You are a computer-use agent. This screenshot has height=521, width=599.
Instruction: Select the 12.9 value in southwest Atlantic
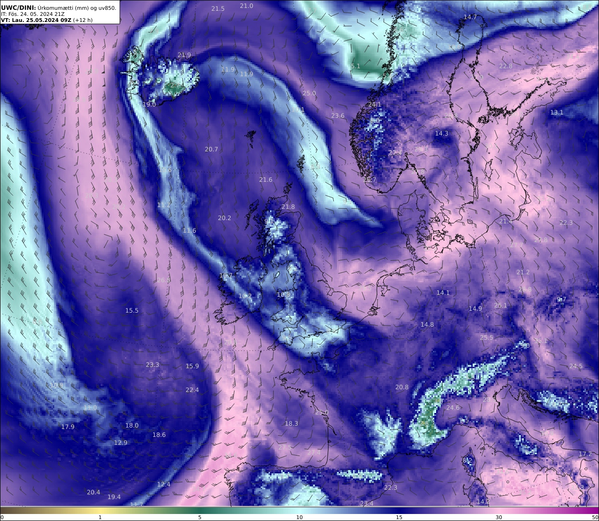coord(121,442)
